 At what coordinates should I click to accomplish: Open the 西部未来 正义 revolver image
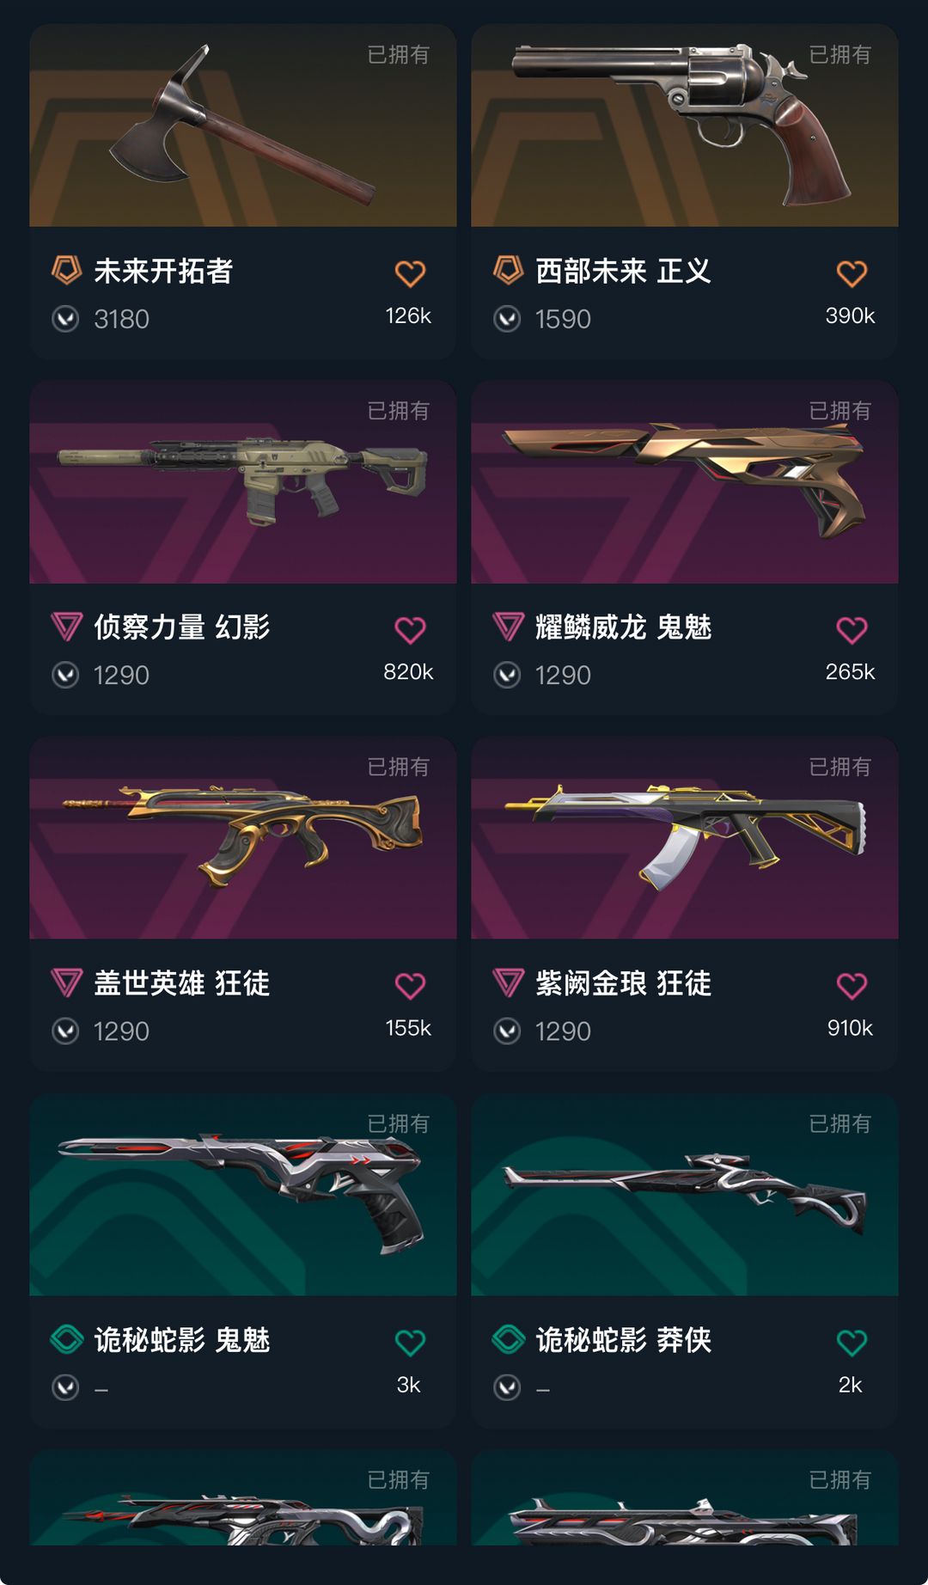click(685, 125)
